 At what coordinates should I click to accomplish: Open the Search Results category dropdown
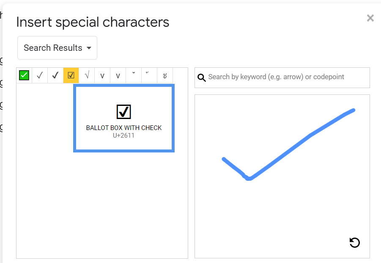[58, 48]
